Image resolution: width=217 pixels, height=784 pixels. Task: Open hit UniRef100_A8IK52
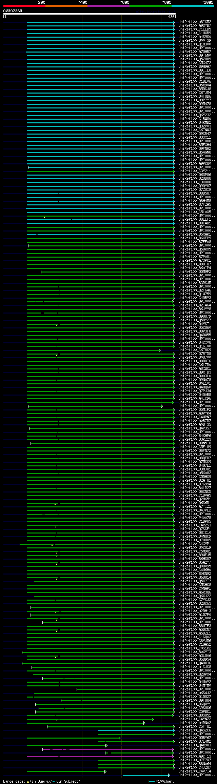[195, 22]
